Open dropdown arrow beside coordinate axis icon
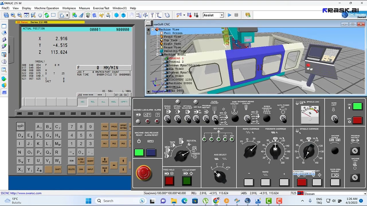Viewport: 367px width, 206px height. (67, 15)
